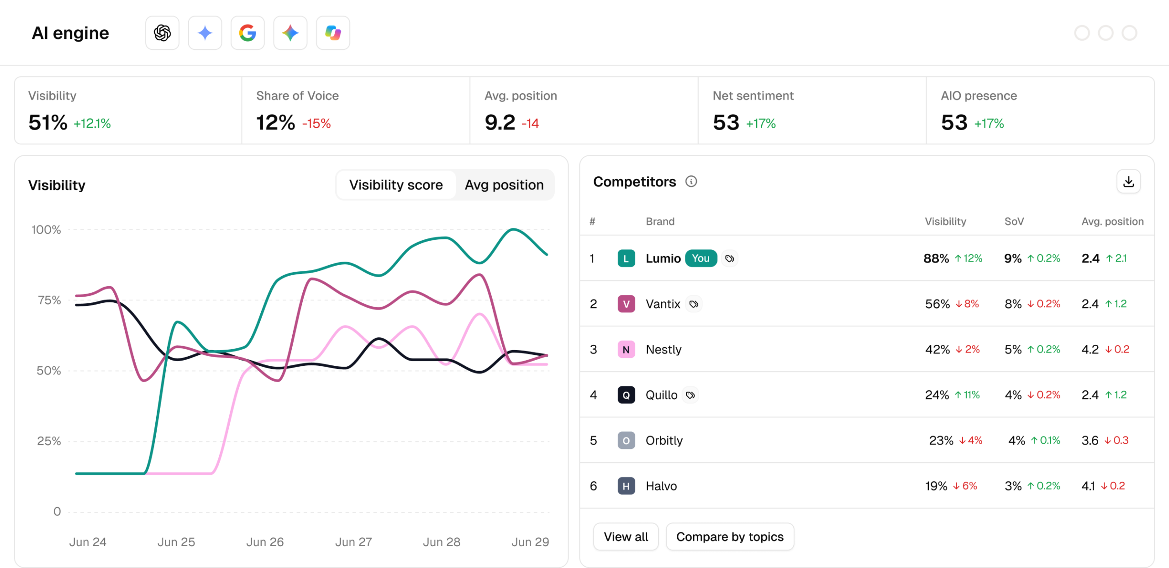Click the Halvo 'H' brand logo
This screenshot has height=568, width=1169.
coord(626,486)
